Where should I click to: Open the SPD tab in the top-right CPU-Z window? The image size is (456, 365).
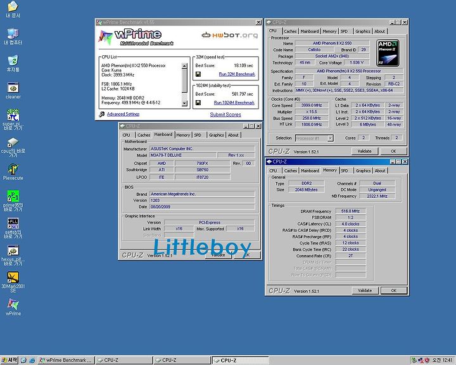(x=344, y=31)
